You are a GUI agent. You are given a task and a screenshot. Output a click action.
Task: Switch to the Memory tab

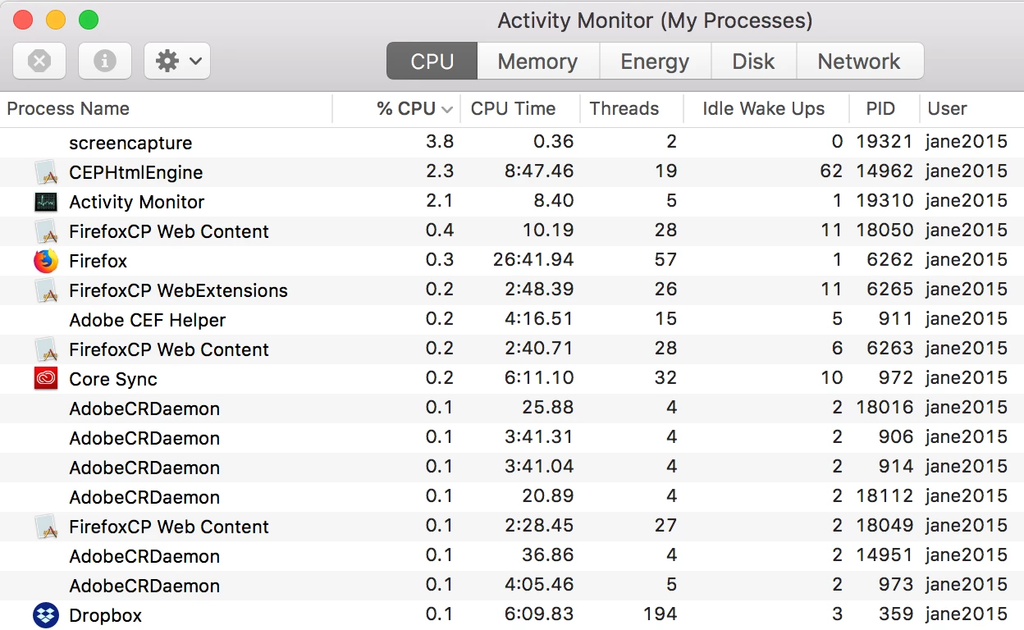537,62
